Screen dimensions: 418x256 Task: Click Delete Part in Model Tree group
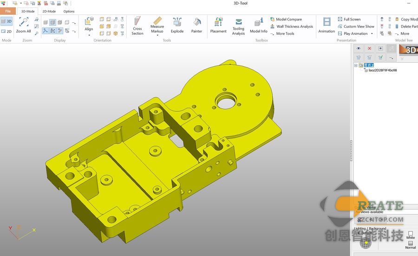click(406, 26)
